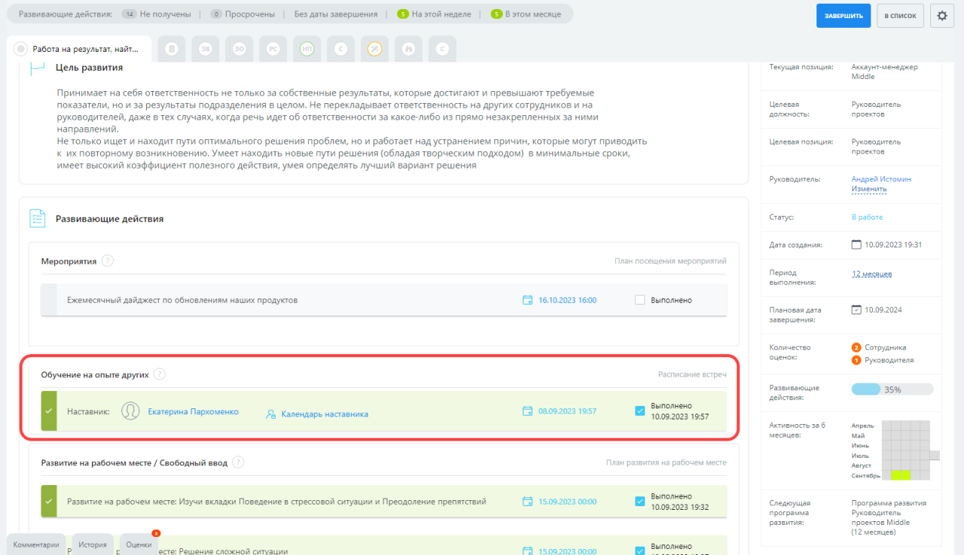Click date 08.09.2023 19:57
Screen dimensions: 964x555
(x=567, y=411)
